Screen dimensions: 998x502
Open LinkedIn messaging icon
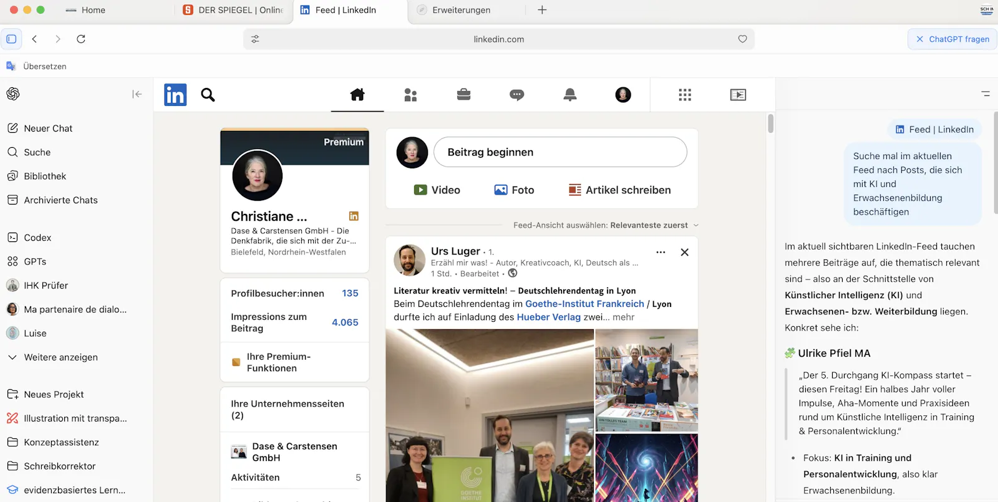(516, 95)
